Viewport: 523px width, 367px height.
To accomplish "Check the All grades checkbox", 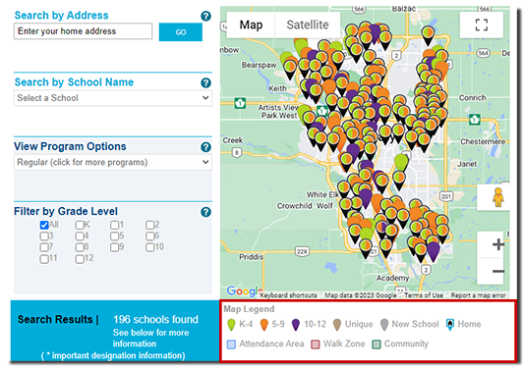I will click(x=44, y=225).
